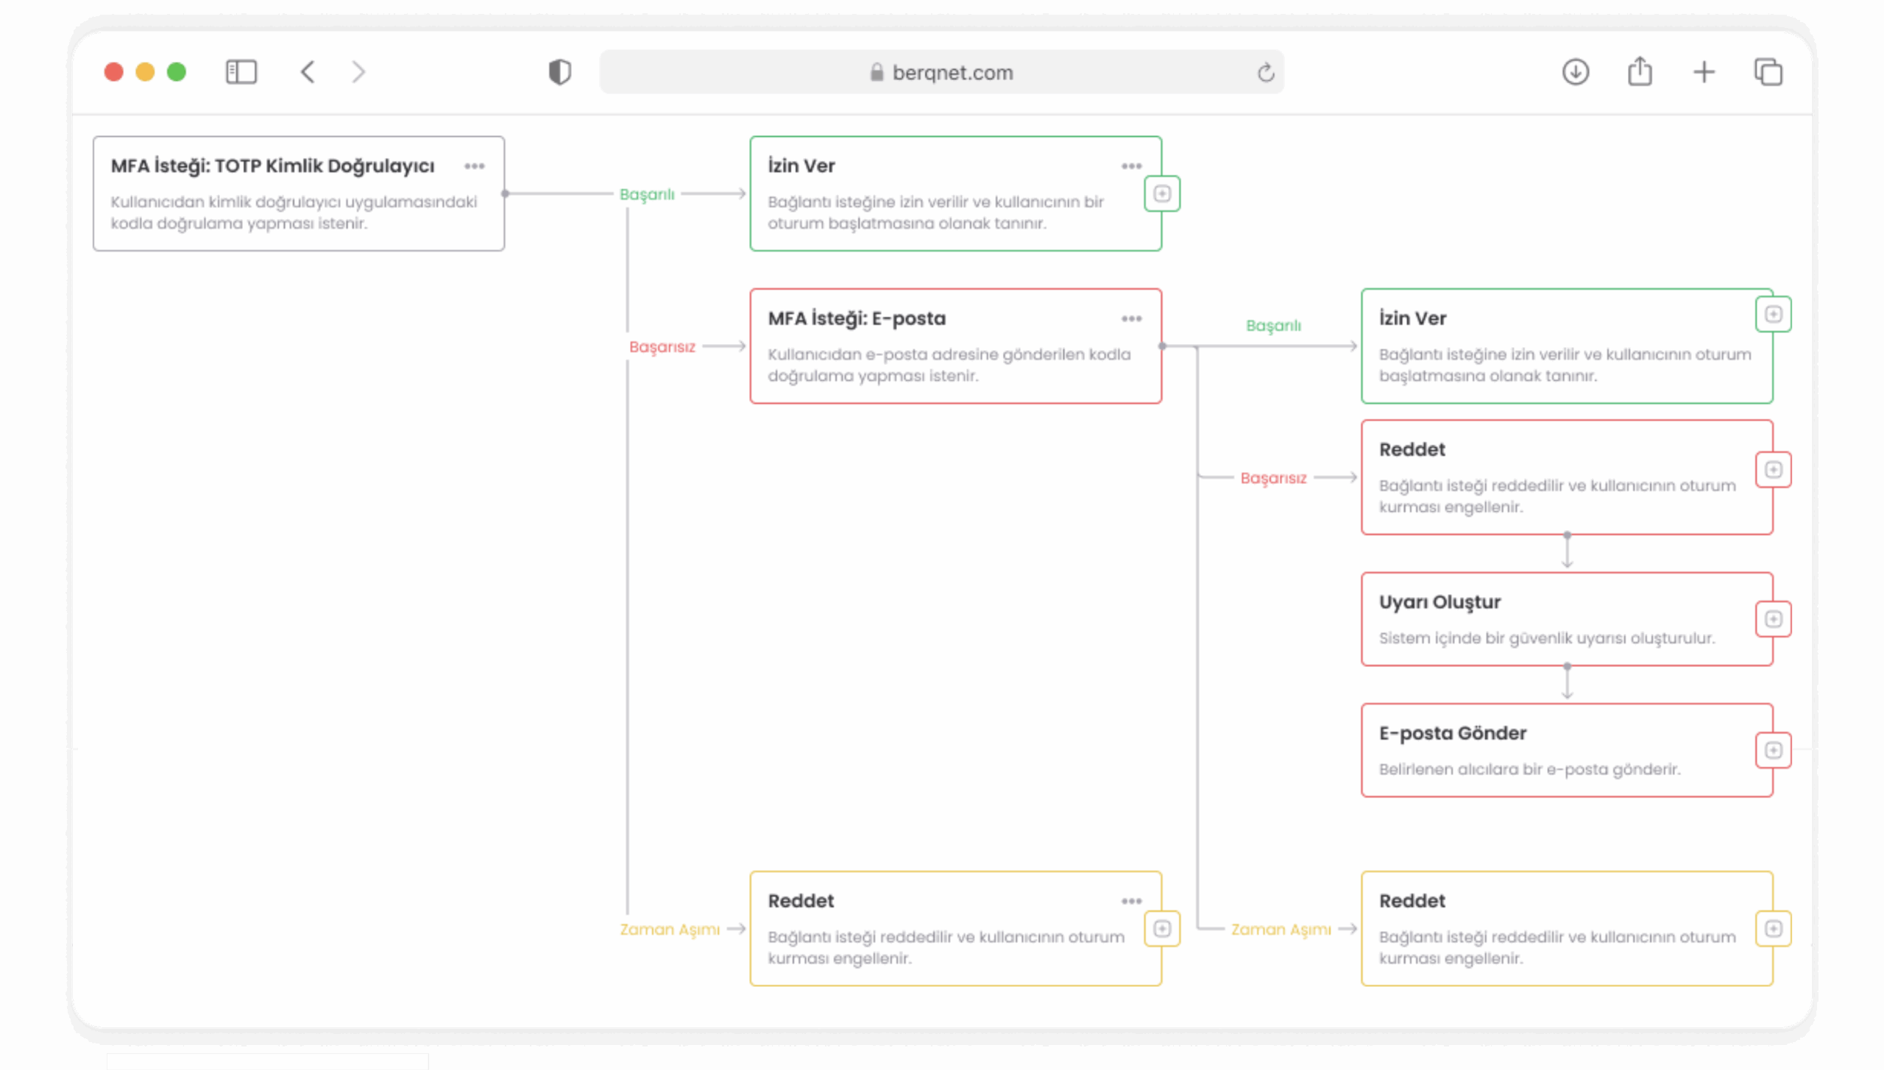Click plus icon on E-posta Gönder node

click(x=1773, y=750)
